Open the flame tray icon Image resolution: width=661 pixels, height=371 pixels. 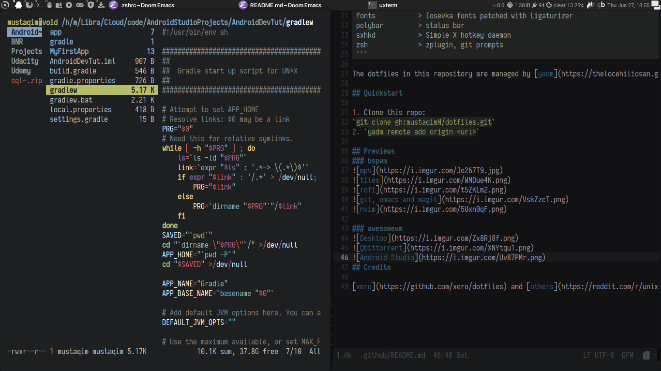590,5
